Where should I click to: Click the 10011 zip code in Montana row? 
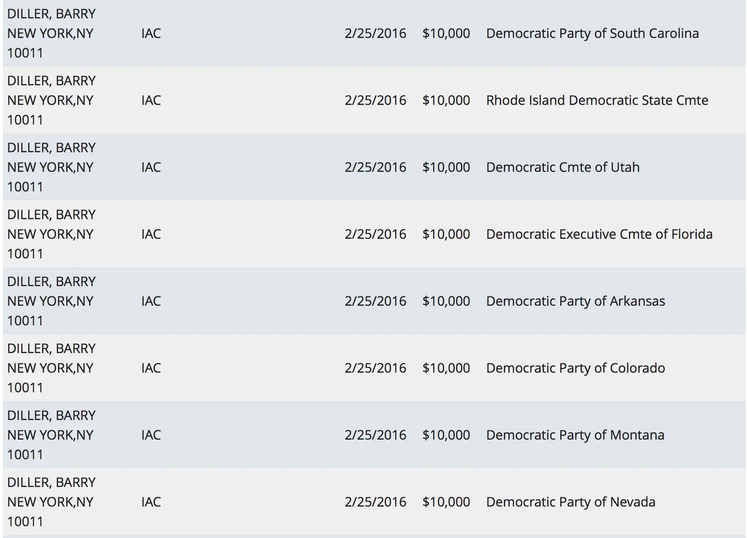coord(25,455)
